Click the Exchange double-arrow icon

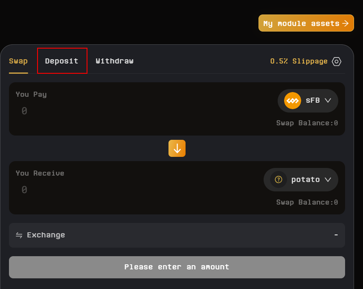[x=19, y=235]
